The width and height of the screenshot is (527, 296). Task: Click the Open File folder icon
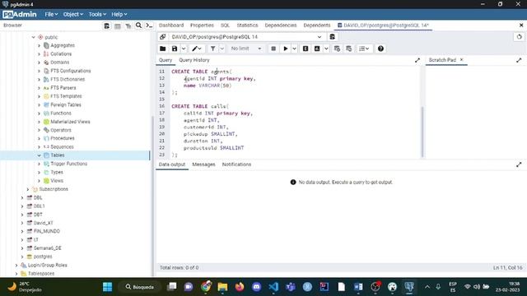pyautogui.click(x=163, y=49)
